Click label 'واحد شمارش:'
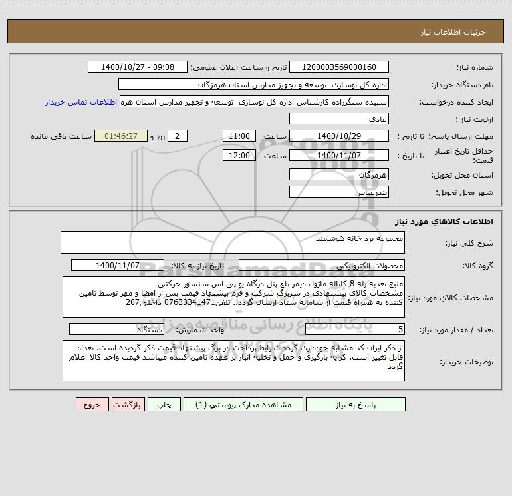 point(200,330)
